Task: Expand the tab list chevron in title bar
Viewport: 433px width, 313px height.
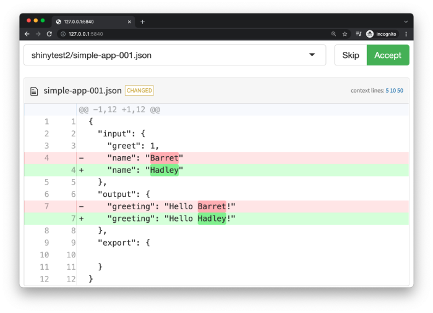Action: [406, 22]
